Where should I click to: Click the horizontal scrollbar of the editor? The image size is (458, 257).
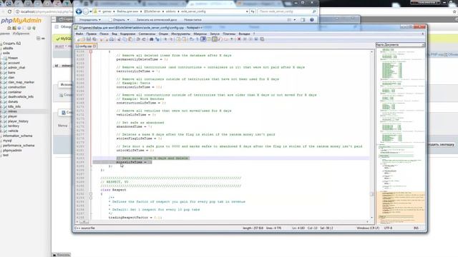[x=223, y=222]
